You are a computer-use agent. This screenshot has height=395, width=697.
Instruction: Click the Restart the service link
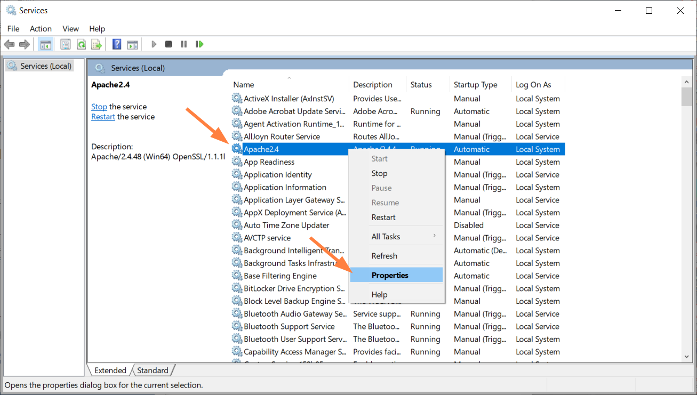pyautogui.click(x=103, y=117)
